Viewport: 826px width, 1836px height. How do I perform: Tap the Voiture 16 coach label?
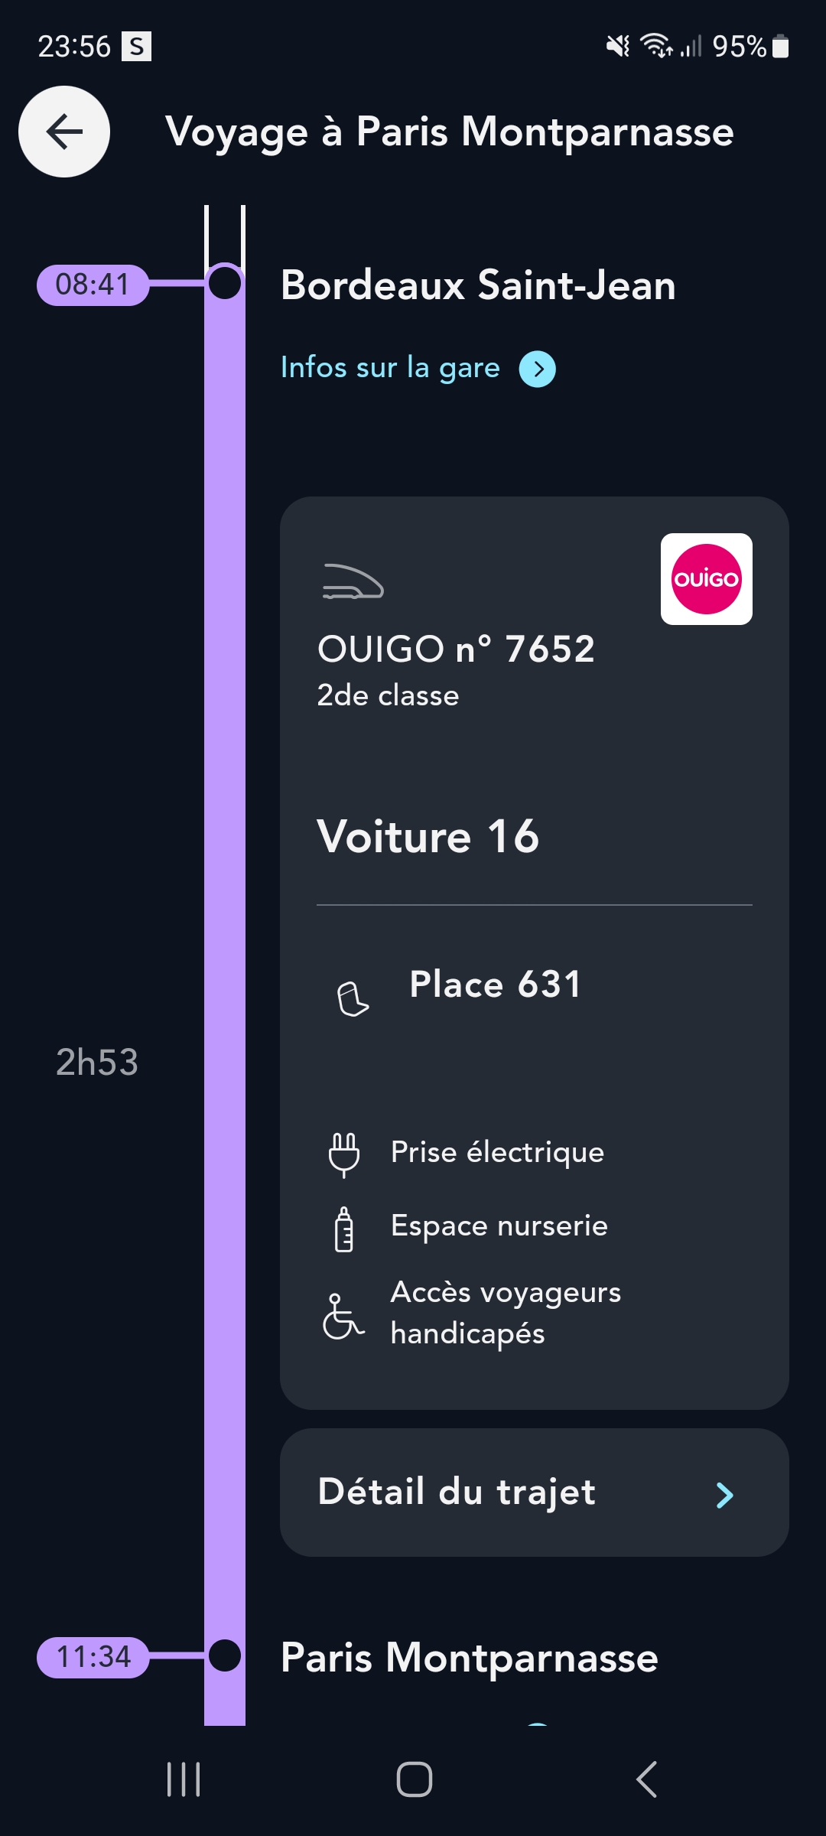click(x=428, y=836)
